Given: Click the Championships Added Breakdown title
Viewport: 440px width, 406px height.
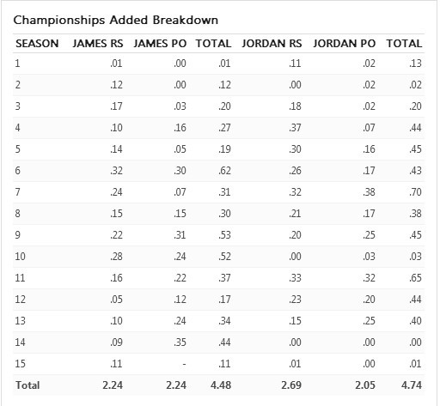Looking at the screenshot, I should point(116,20).
